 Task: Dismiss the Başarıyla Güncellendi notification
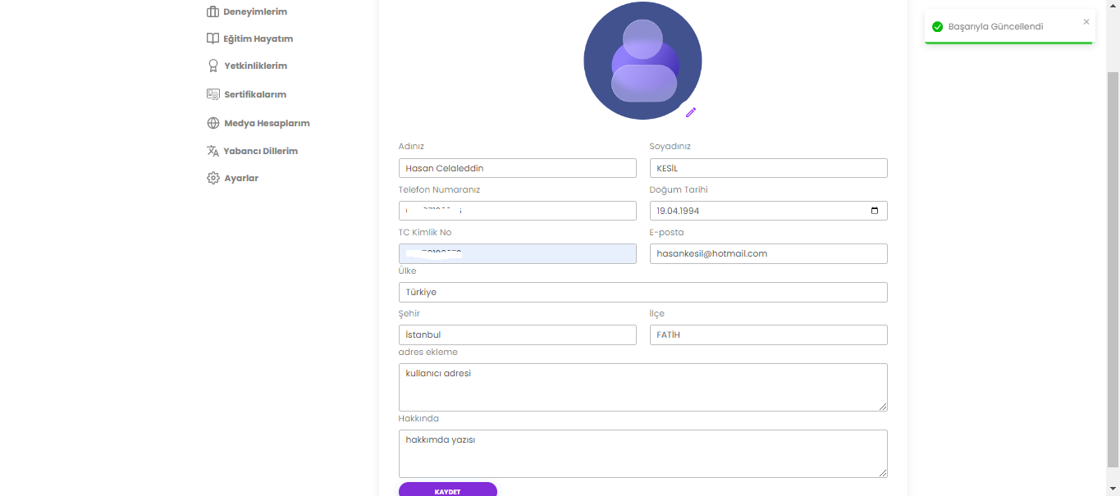pos(1086,22)
